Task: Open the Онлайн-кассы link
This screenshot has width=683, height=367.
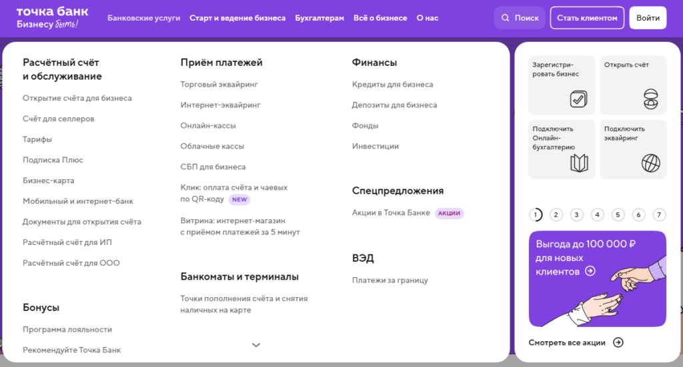Action: click(208, 126)
